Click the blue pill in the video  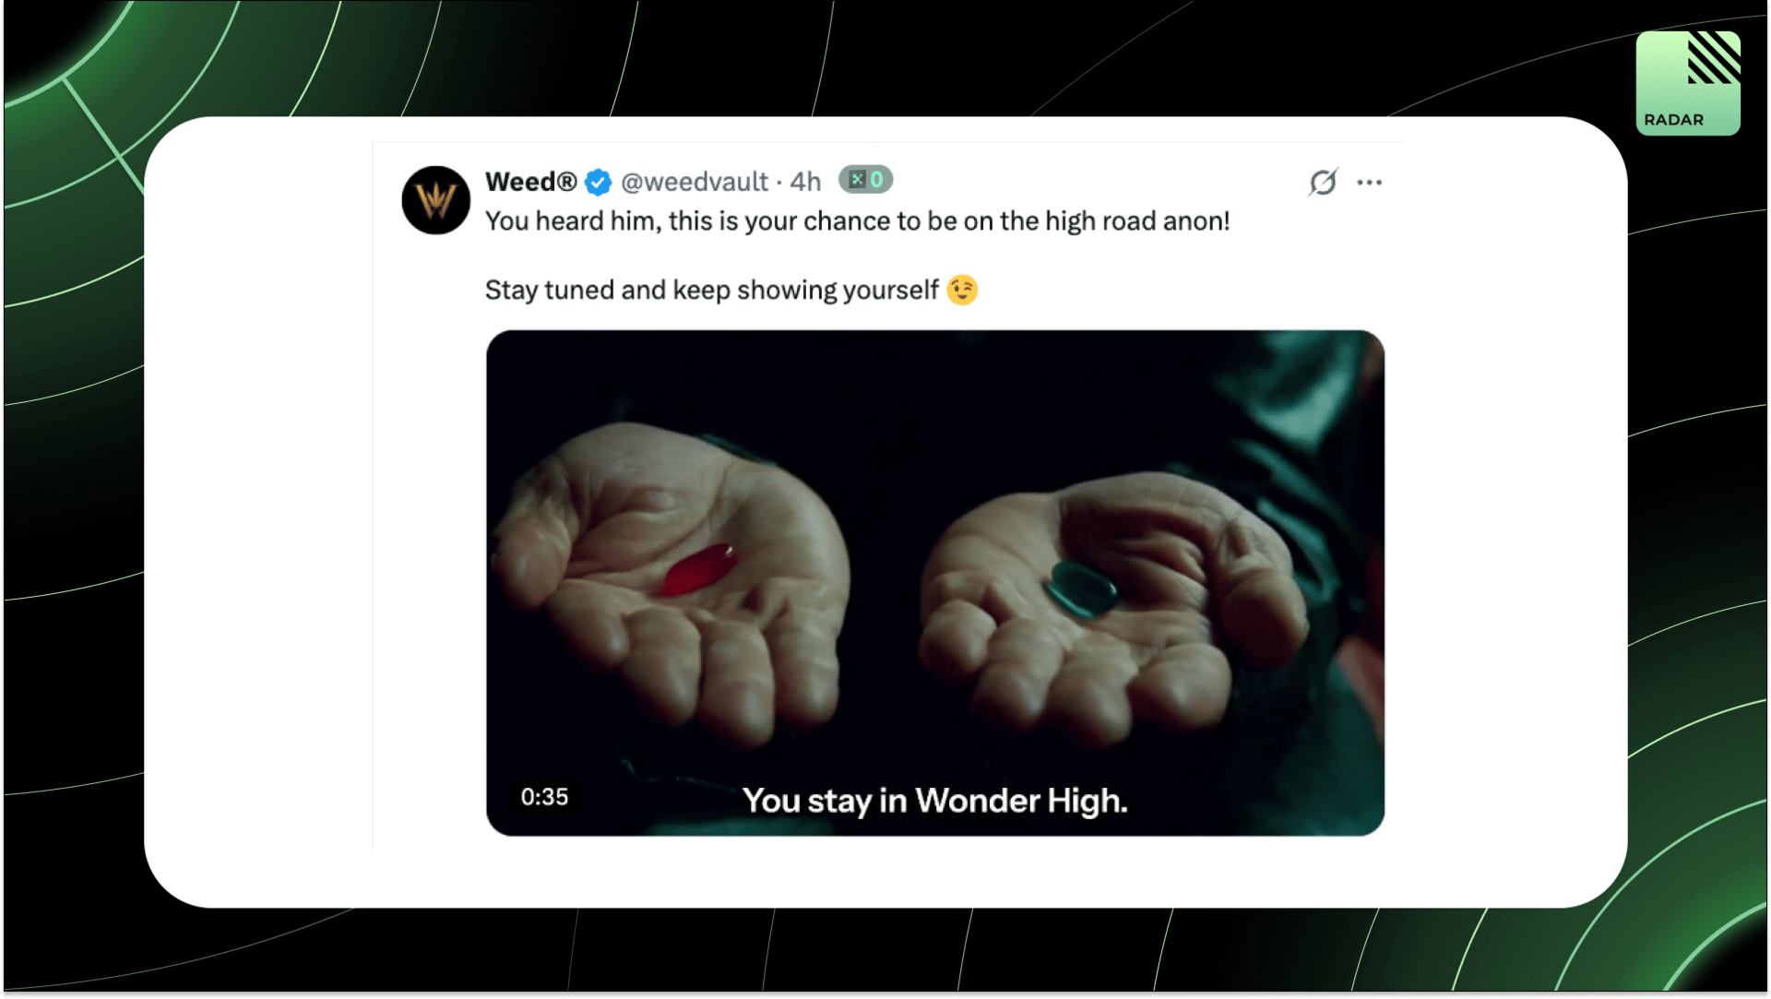(1081, 588)
